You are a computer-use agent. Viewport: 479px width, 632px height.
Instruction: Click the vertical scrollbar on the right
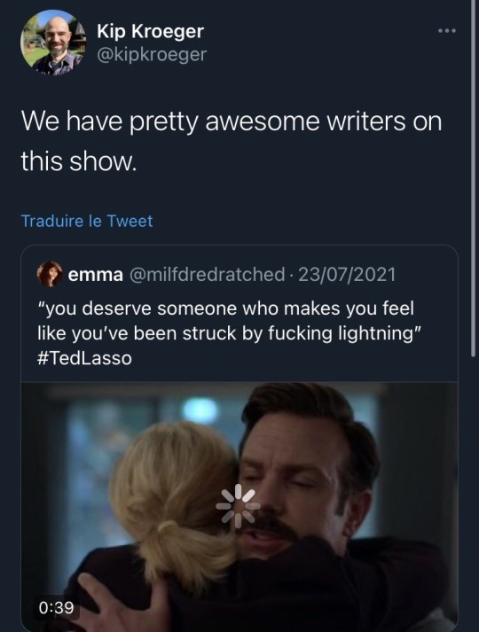click(473, 177)
